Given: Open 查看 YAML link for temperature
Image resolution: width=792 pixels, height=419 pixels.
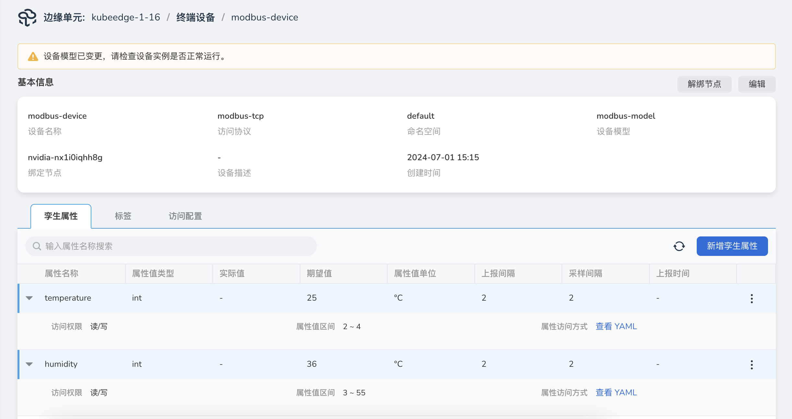Looking at the screenshot, I should click(x=616, y=326).
